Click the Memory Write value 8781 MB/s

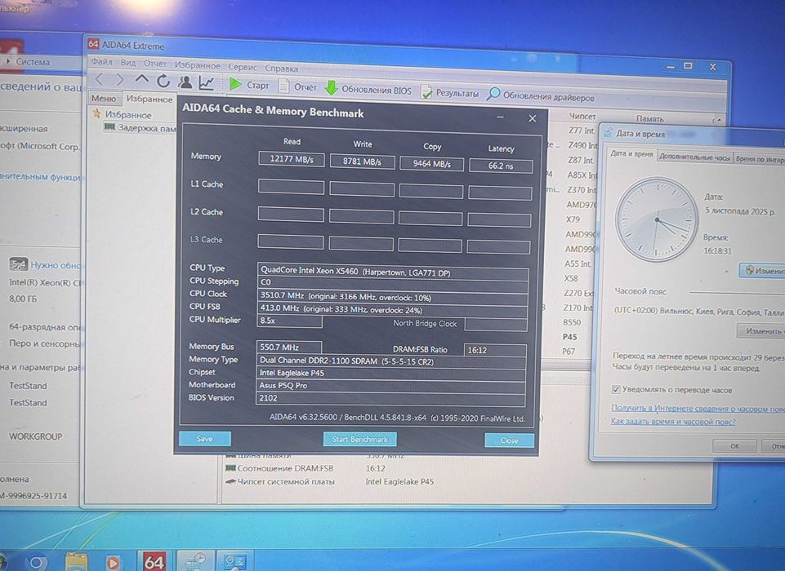coord(362,162)
